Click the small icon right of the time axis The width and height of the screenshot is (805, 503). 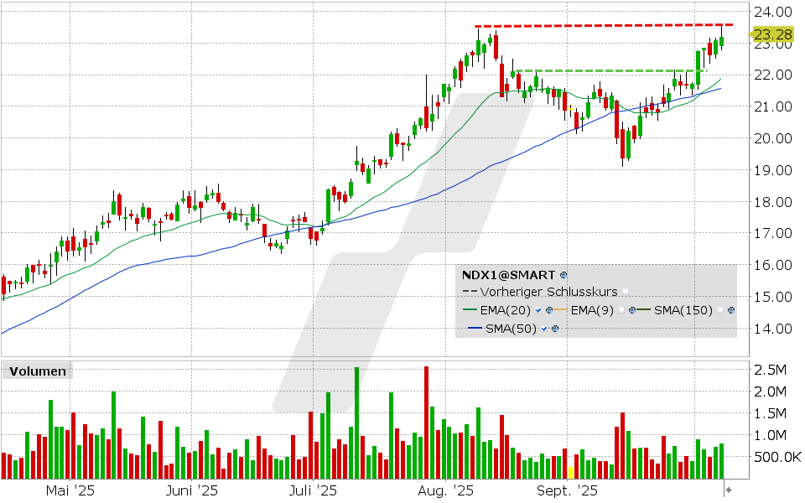click(x=729, y=490)
